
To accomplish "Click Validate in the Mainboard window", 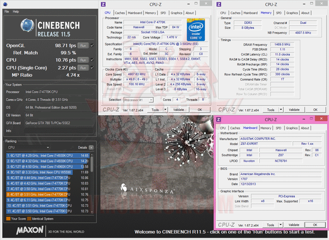I will 294,224.
